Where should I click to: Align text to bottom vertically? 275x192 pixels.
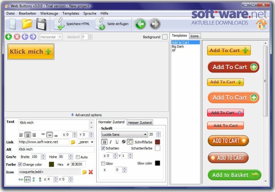56,136
